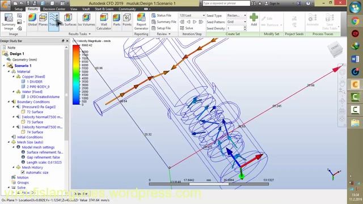Open the Community ribbon tab

pyautogui.click(x=127, y=9)
